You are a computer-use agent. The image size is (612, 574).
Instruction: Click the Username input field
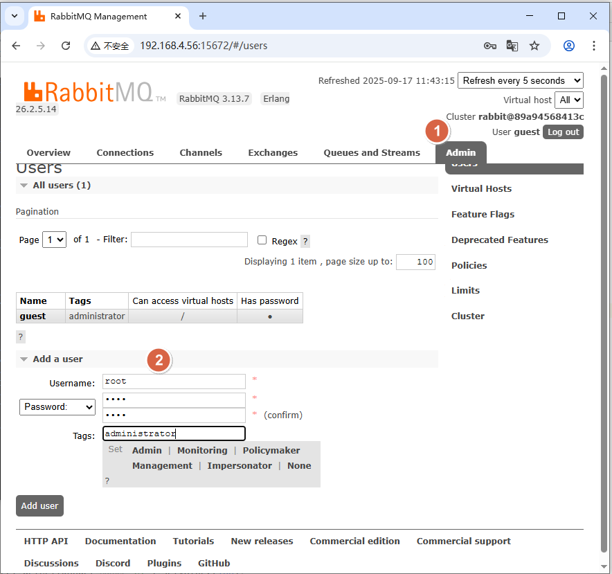click(174, 382)
